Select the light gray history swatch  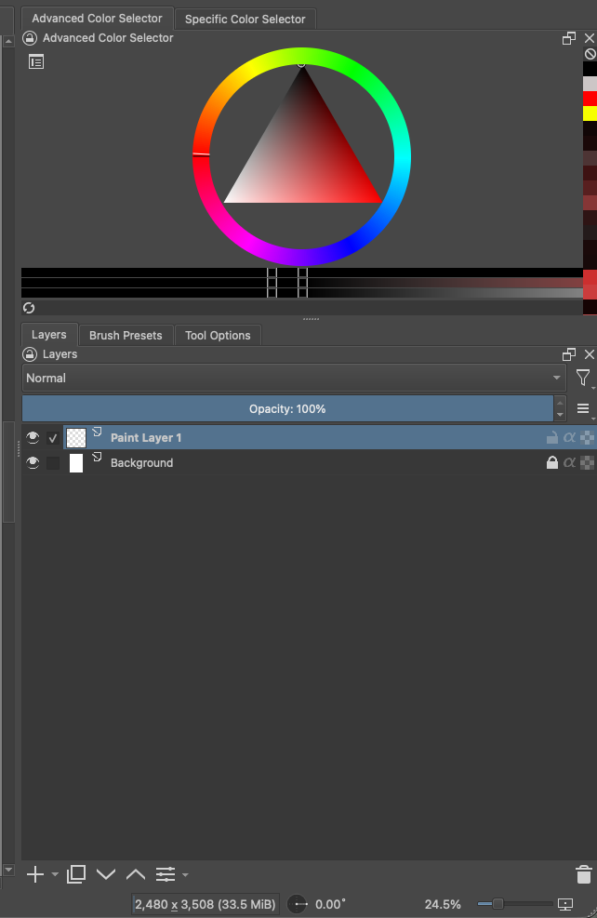[590, 84]
